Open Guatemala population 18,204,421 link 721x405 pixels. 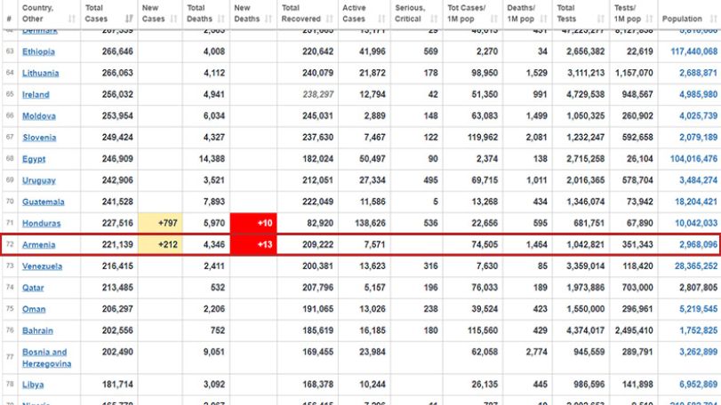696,202
